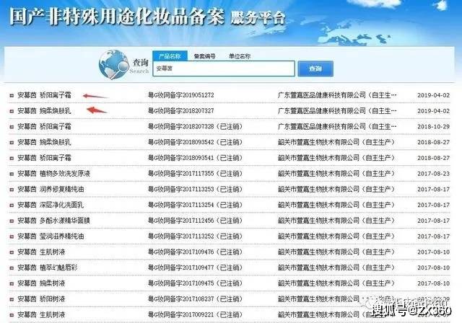Expand bullet icon of row 粤G妆网备字2018093542
The image size is (462, 323).
12,143
